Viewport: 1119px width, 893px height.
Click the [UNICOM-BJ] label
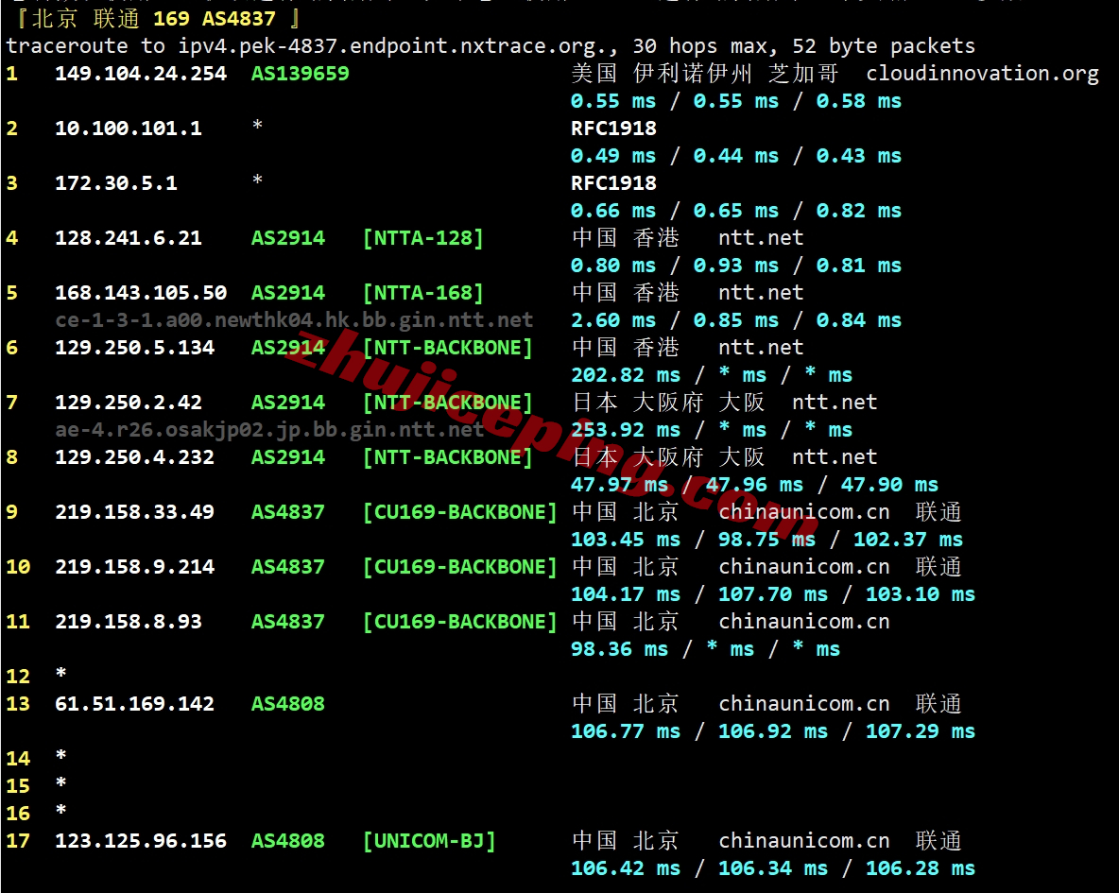pos(429,841)
